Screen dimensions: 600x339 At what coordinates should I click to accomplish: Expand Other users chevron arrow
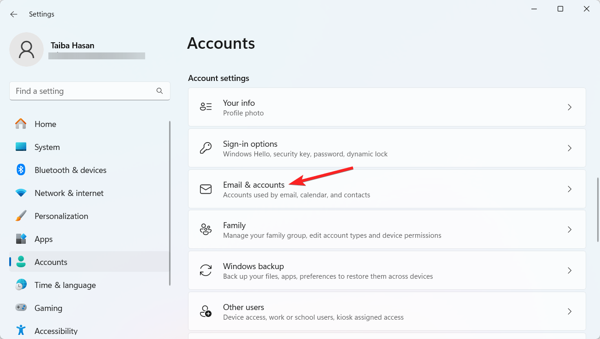pos(570,311)
